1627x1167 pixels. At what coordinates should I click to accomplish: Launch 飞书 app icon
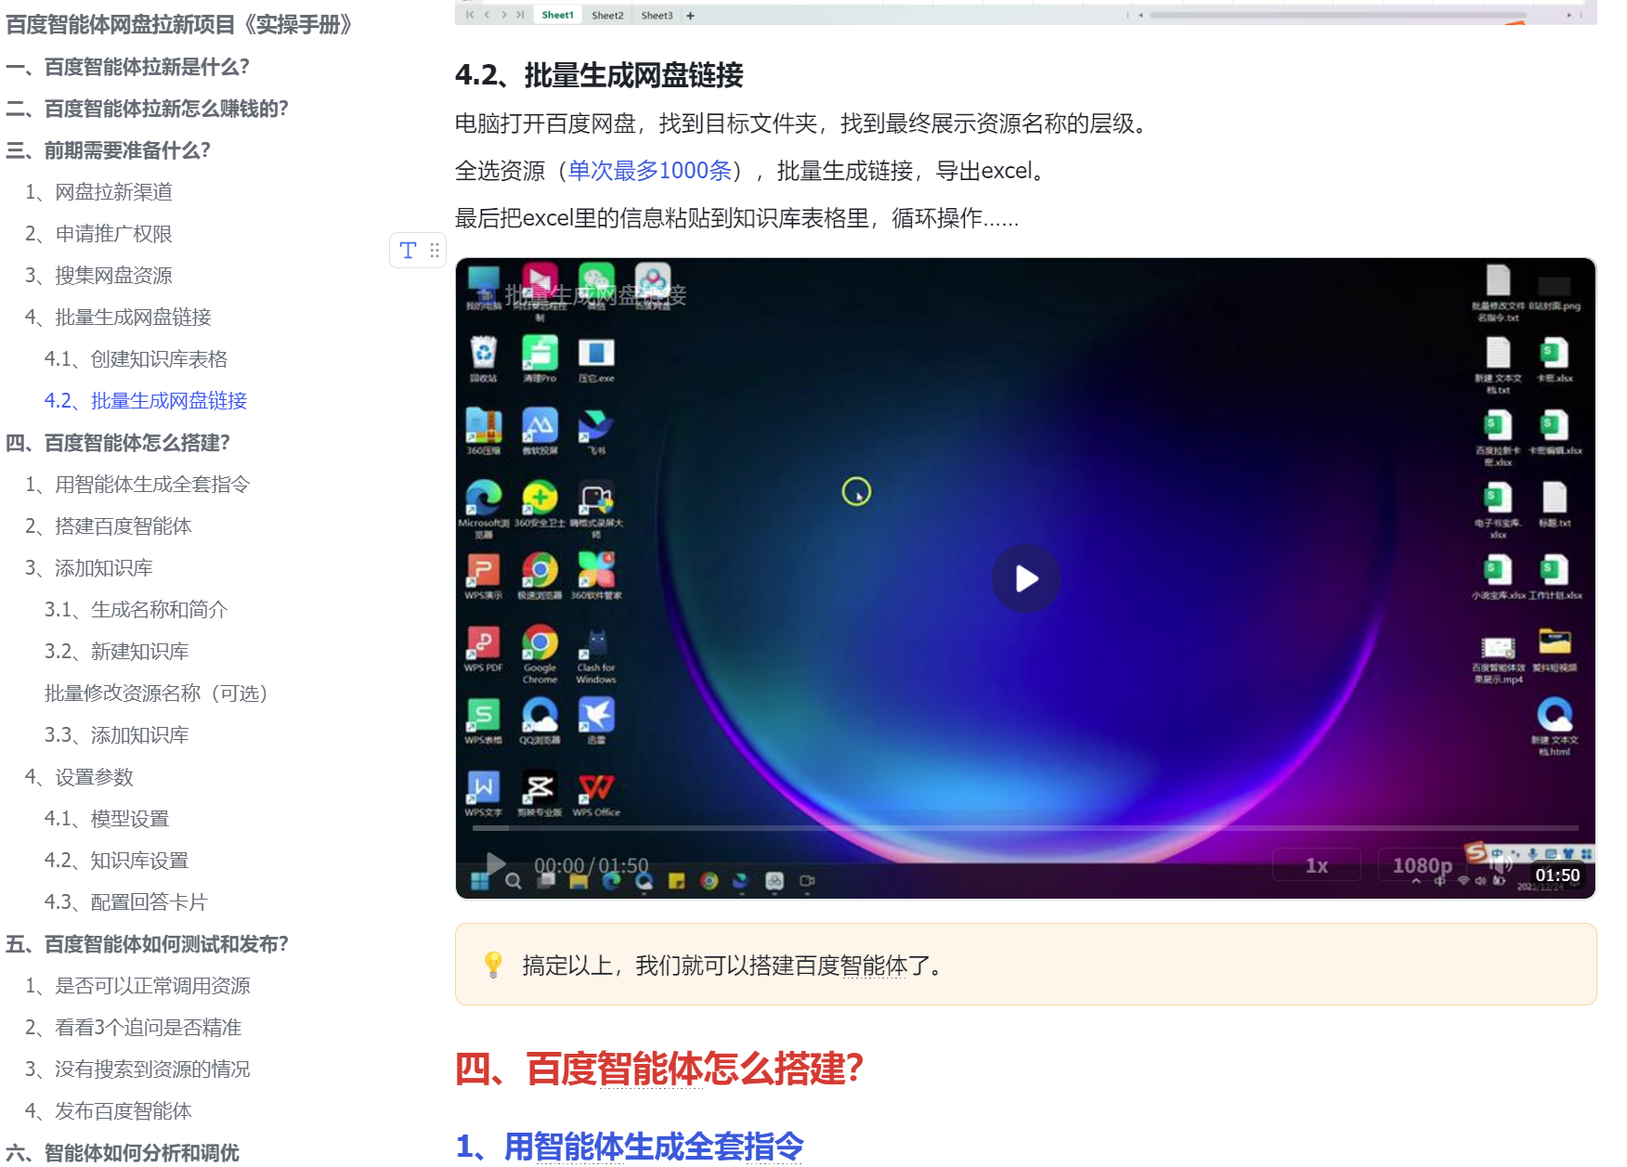[x=597, y=422]
